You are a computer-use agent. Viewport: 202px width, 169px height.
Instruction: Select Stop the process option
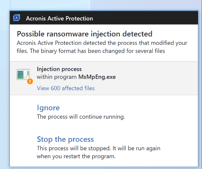click(x=65, y=139)
